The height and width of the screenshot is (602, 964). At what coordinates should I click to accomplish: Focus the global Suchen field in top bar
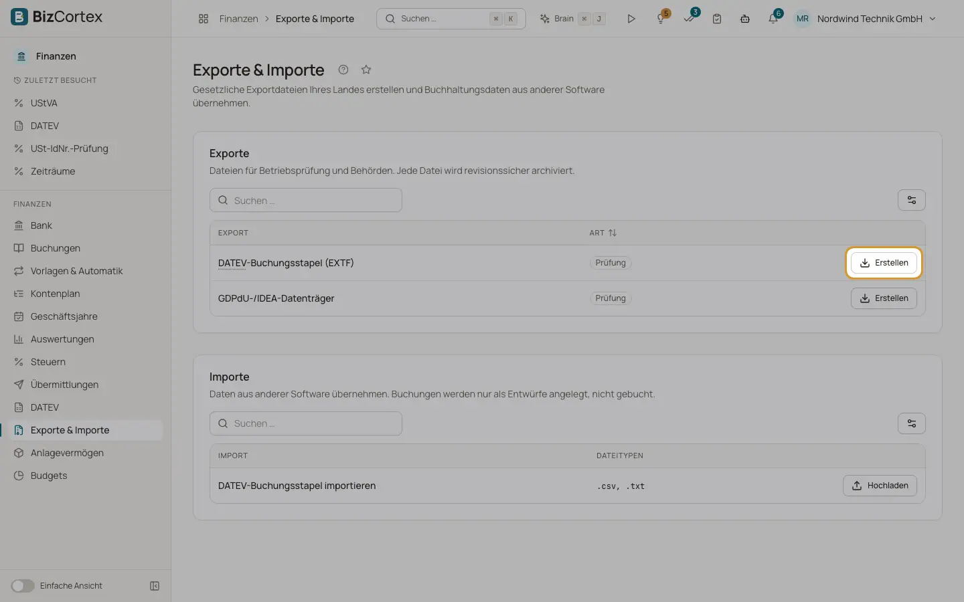(451, 19)
